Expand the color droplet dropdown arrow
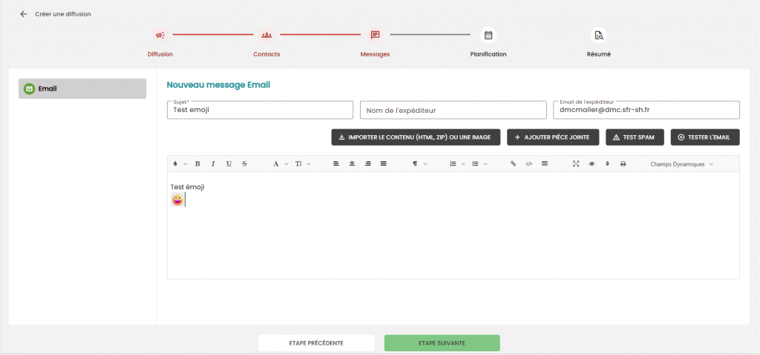 click(185, 164)
